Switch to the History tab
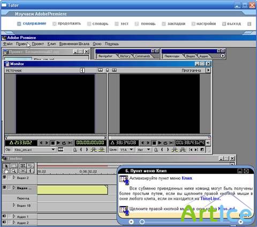Screen dimensions: 257x227 pos(125,56)
